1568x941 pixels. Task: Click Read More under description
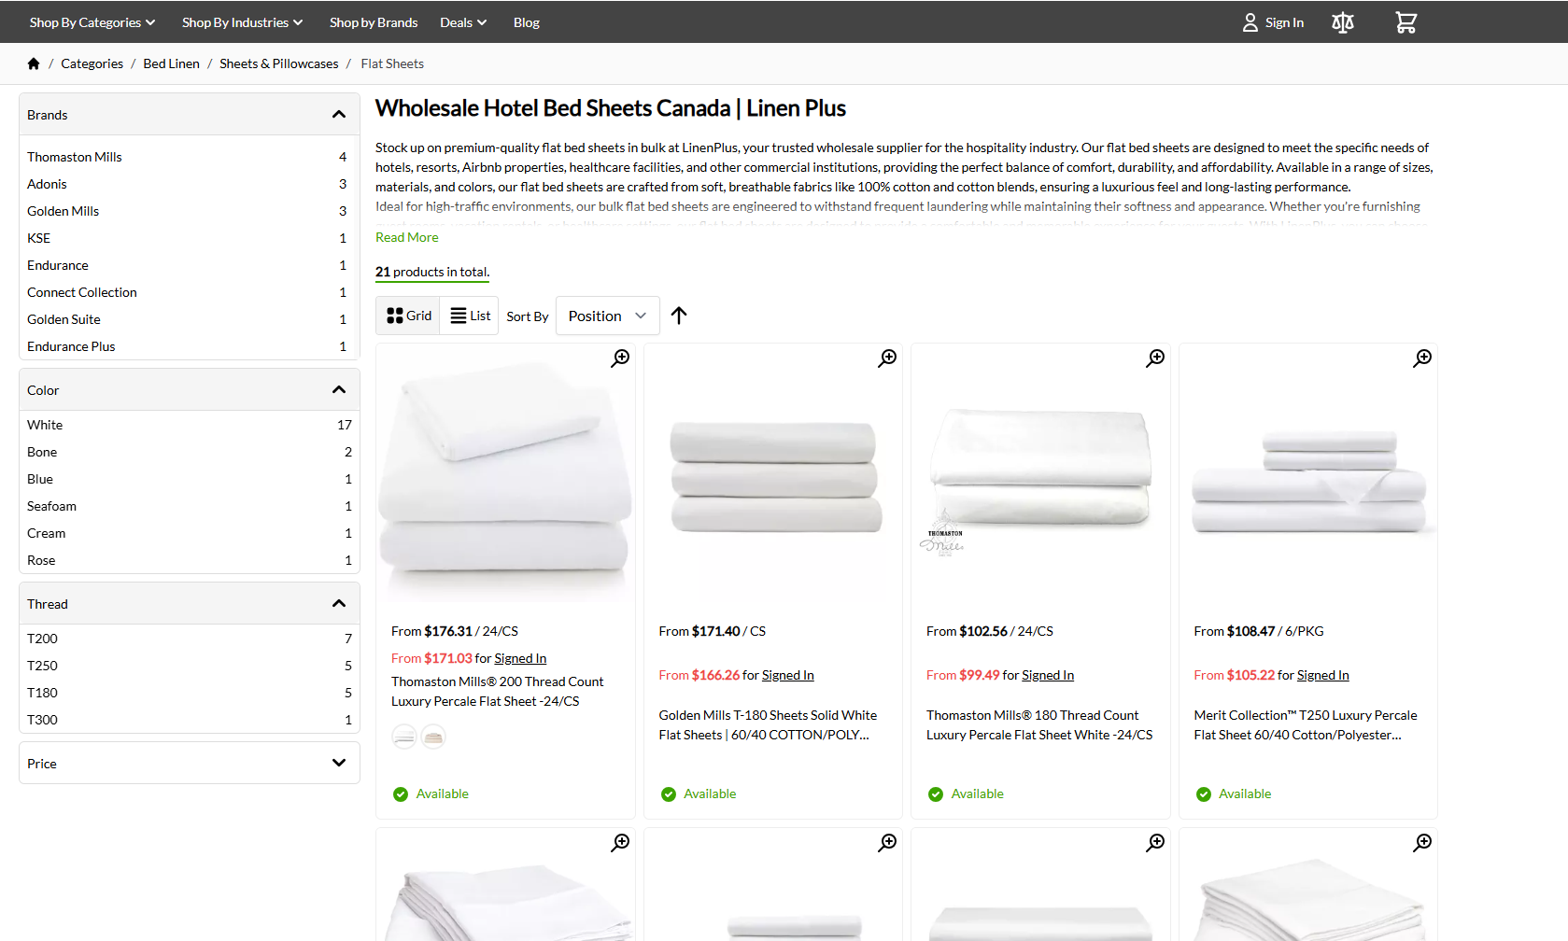tap(407, 237)
